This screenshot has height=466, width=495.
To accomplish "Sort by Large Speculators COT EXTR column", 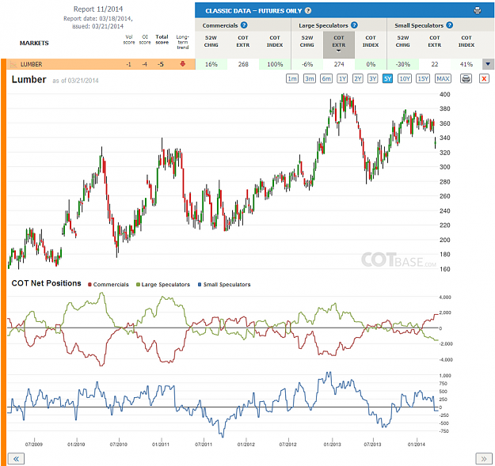I will [x=339, y=44].
